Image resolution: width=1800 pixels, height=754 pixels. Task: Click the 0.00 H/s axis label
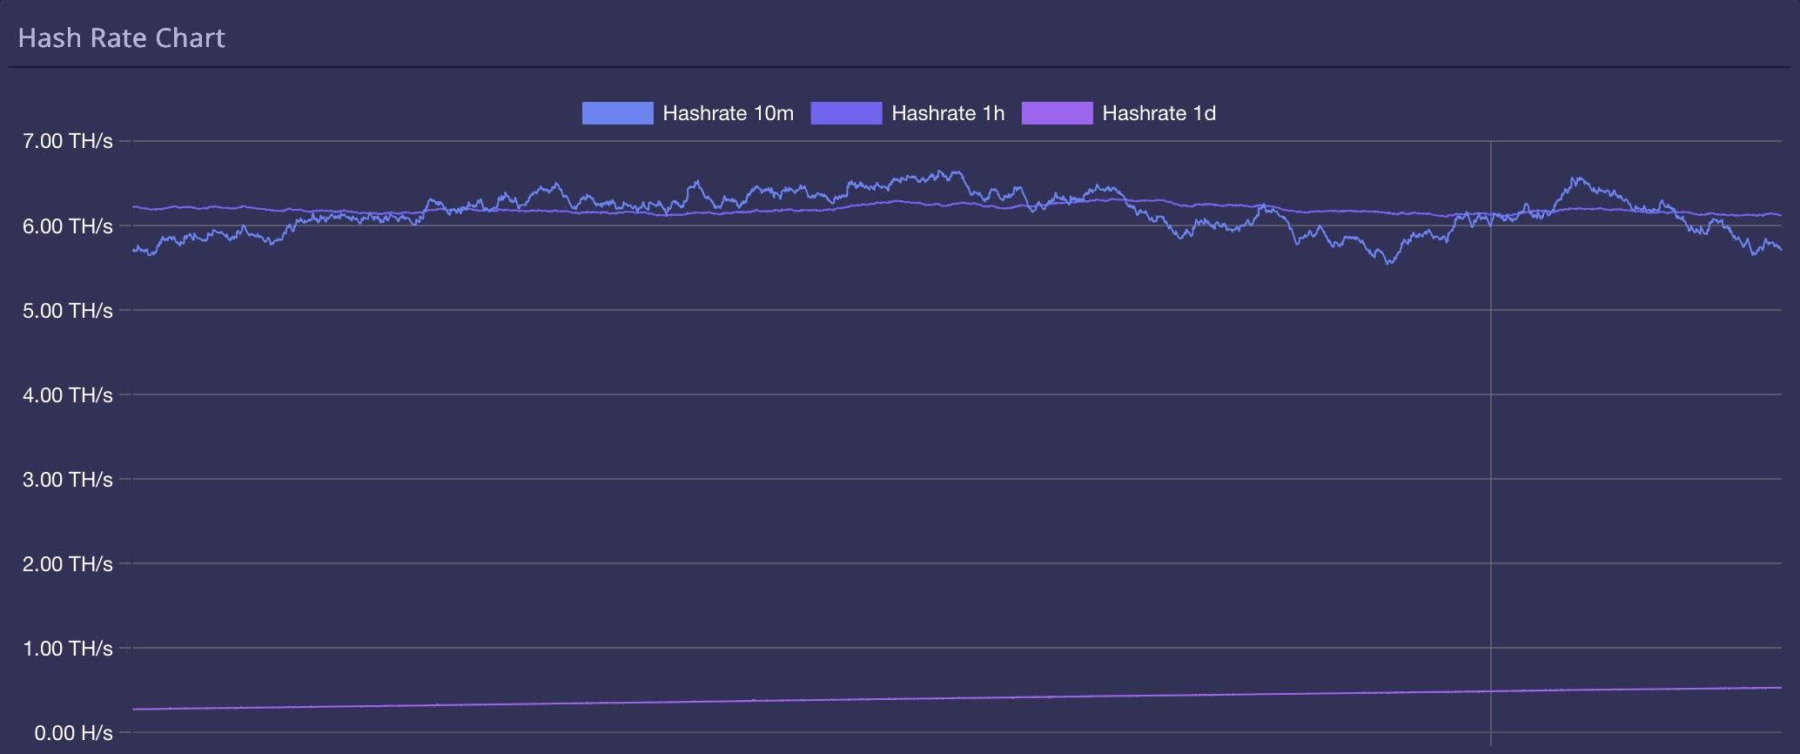pyautogui.click(x=74, y=733)
